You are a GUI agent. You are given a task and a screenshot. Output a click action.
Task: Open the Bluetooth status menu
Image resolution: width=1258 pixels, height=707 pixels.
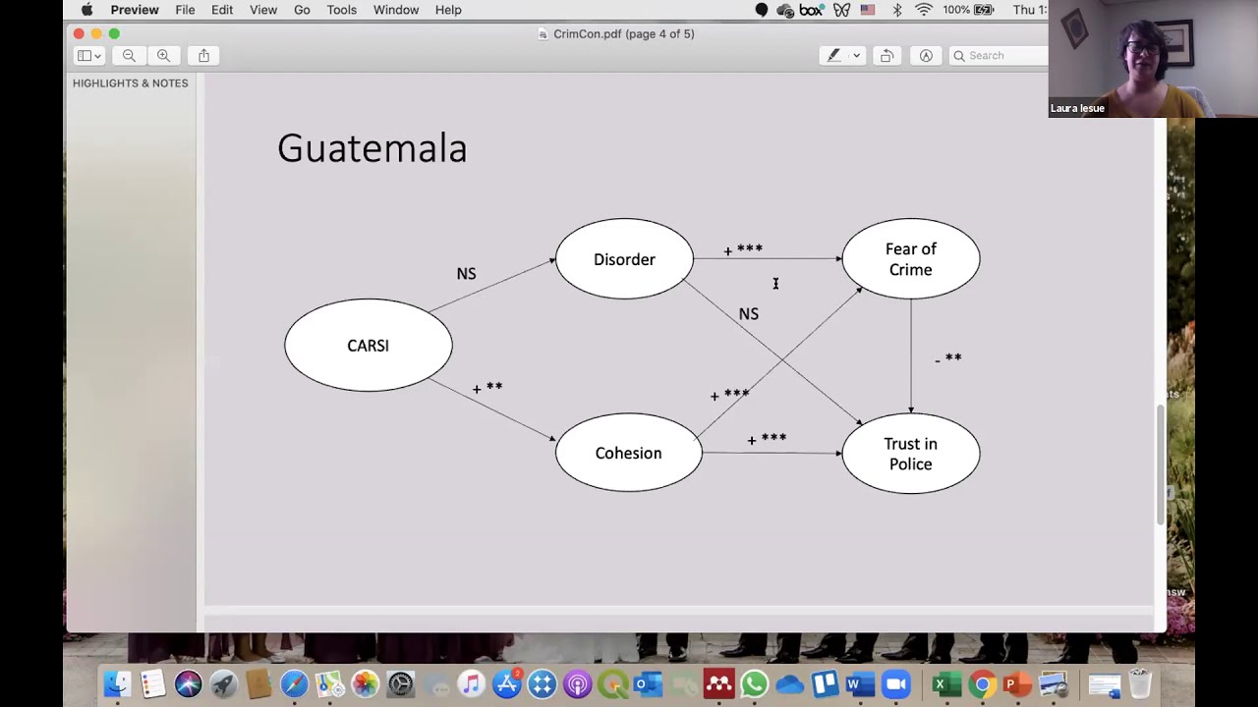click(x=897, y=10)
